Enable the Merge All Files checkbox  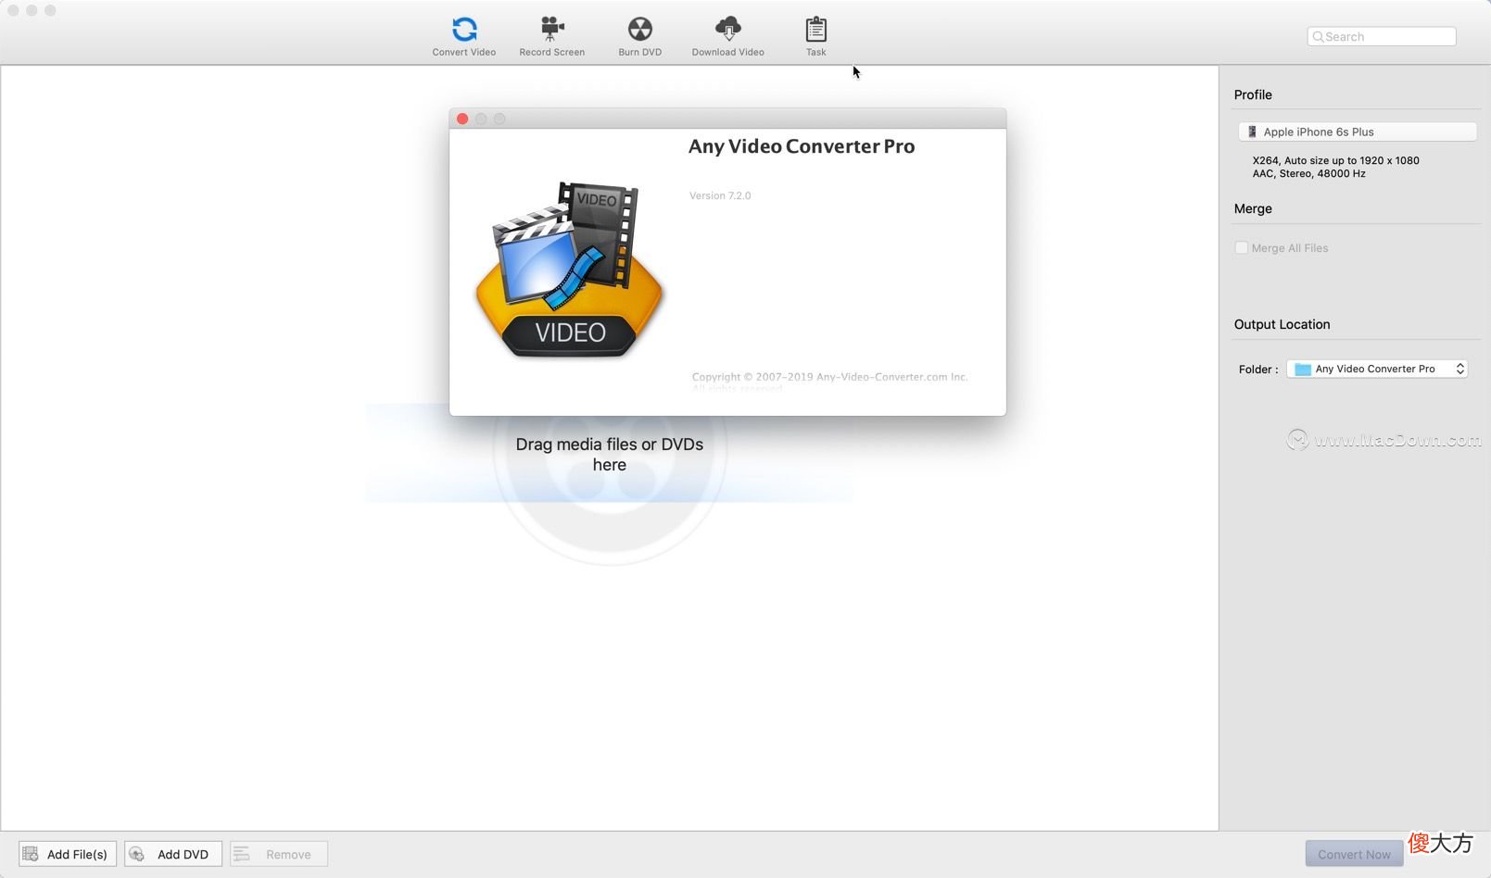[x=1242, y=247]
